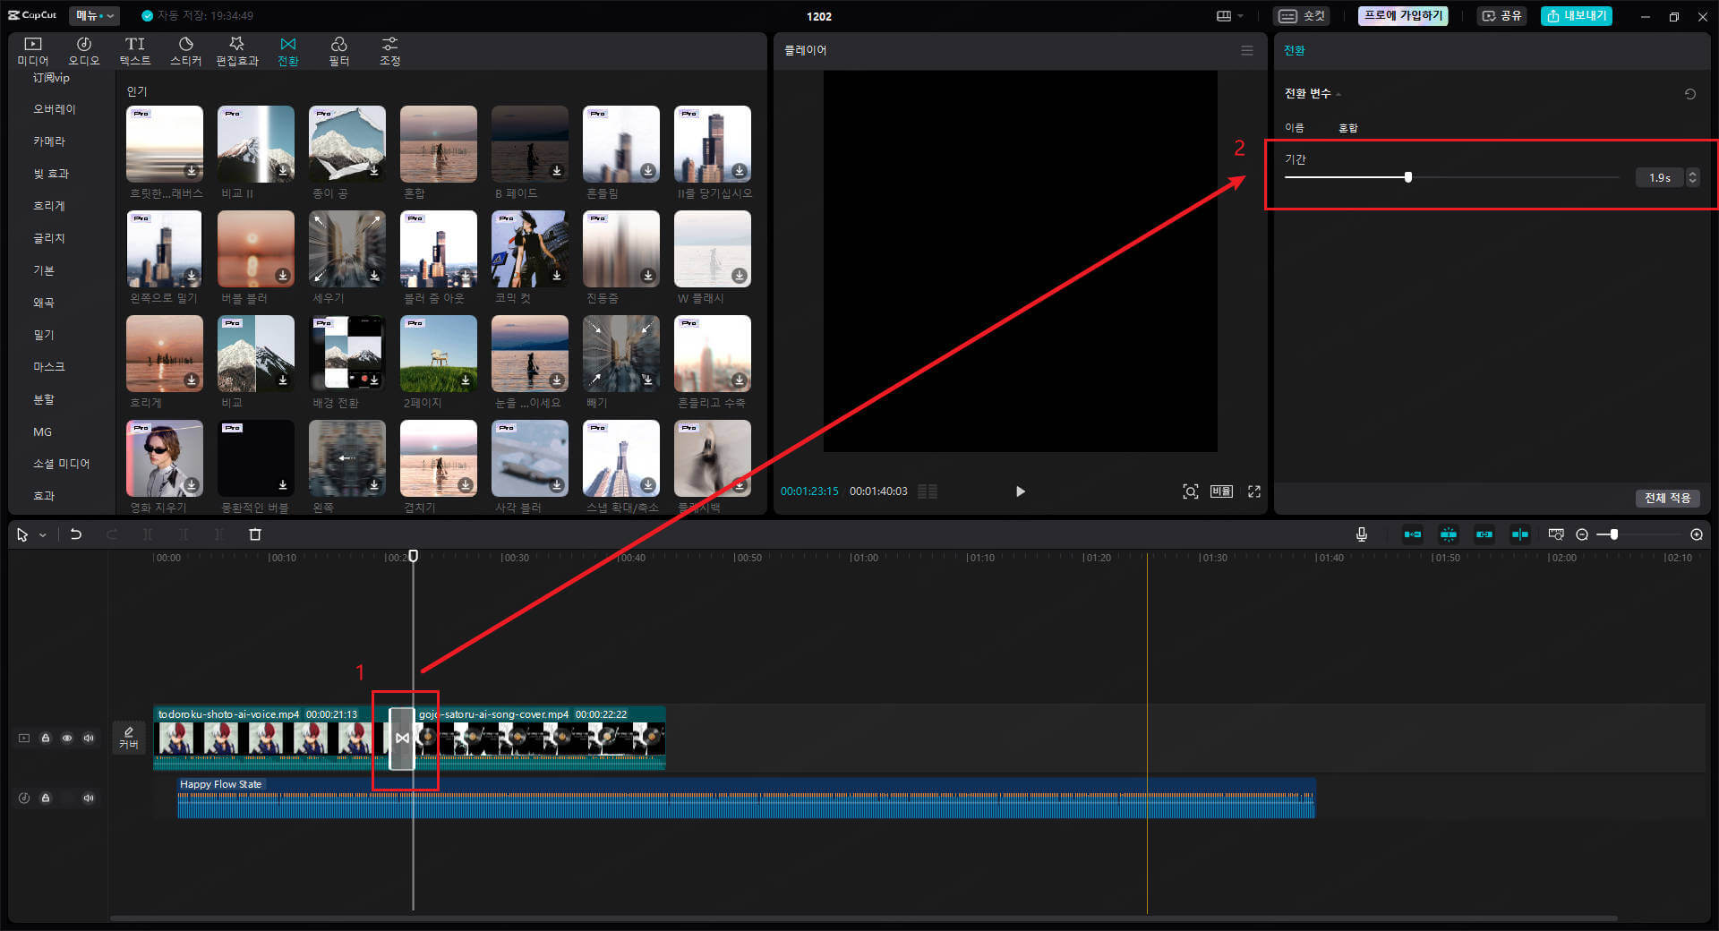Click the 1.9s duration value field
This screenshot has width=1719, height=931.
(1660, 177)
